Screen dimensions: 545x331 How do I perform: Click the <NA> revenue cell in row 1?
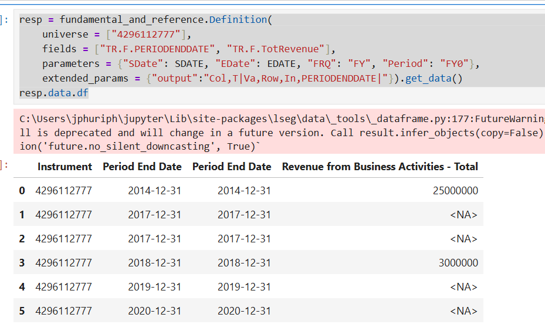point(463,215)
